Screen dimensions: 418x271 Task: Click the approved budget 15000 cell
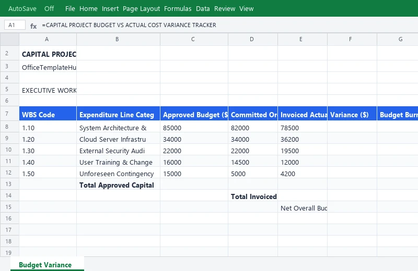tap(194, 173)
